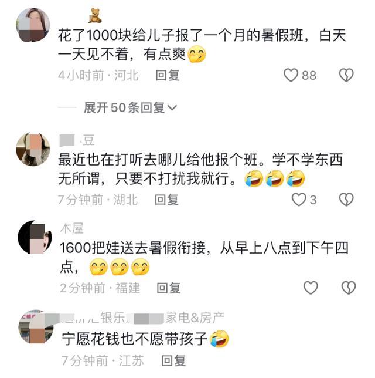This screenshot has width=375, height=378.
Task: Like the 1000块暑假班 comment with 88 likes
Action: tap(291, 75)
